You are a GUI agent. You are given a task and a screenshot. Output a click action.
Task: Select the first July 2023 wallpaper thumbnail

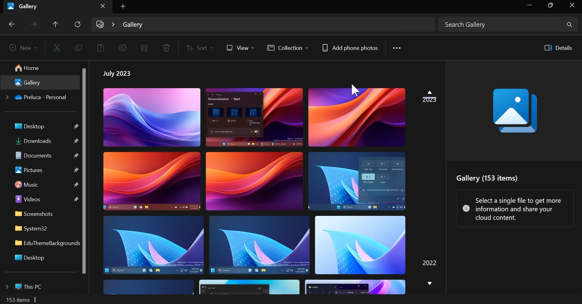coord(152,117)
